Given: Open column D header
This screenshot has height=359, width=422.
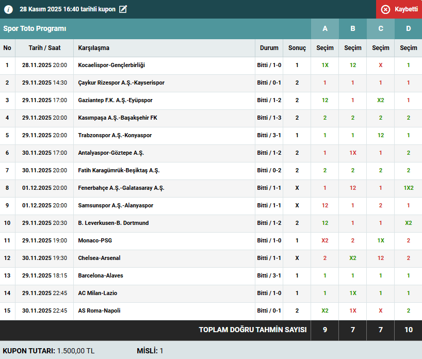Looking at the screenshot, I should 409,29.
